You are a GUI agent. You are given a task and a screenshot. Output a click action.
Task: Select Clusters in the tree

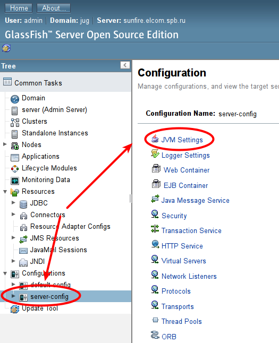(x=35, y=122)
